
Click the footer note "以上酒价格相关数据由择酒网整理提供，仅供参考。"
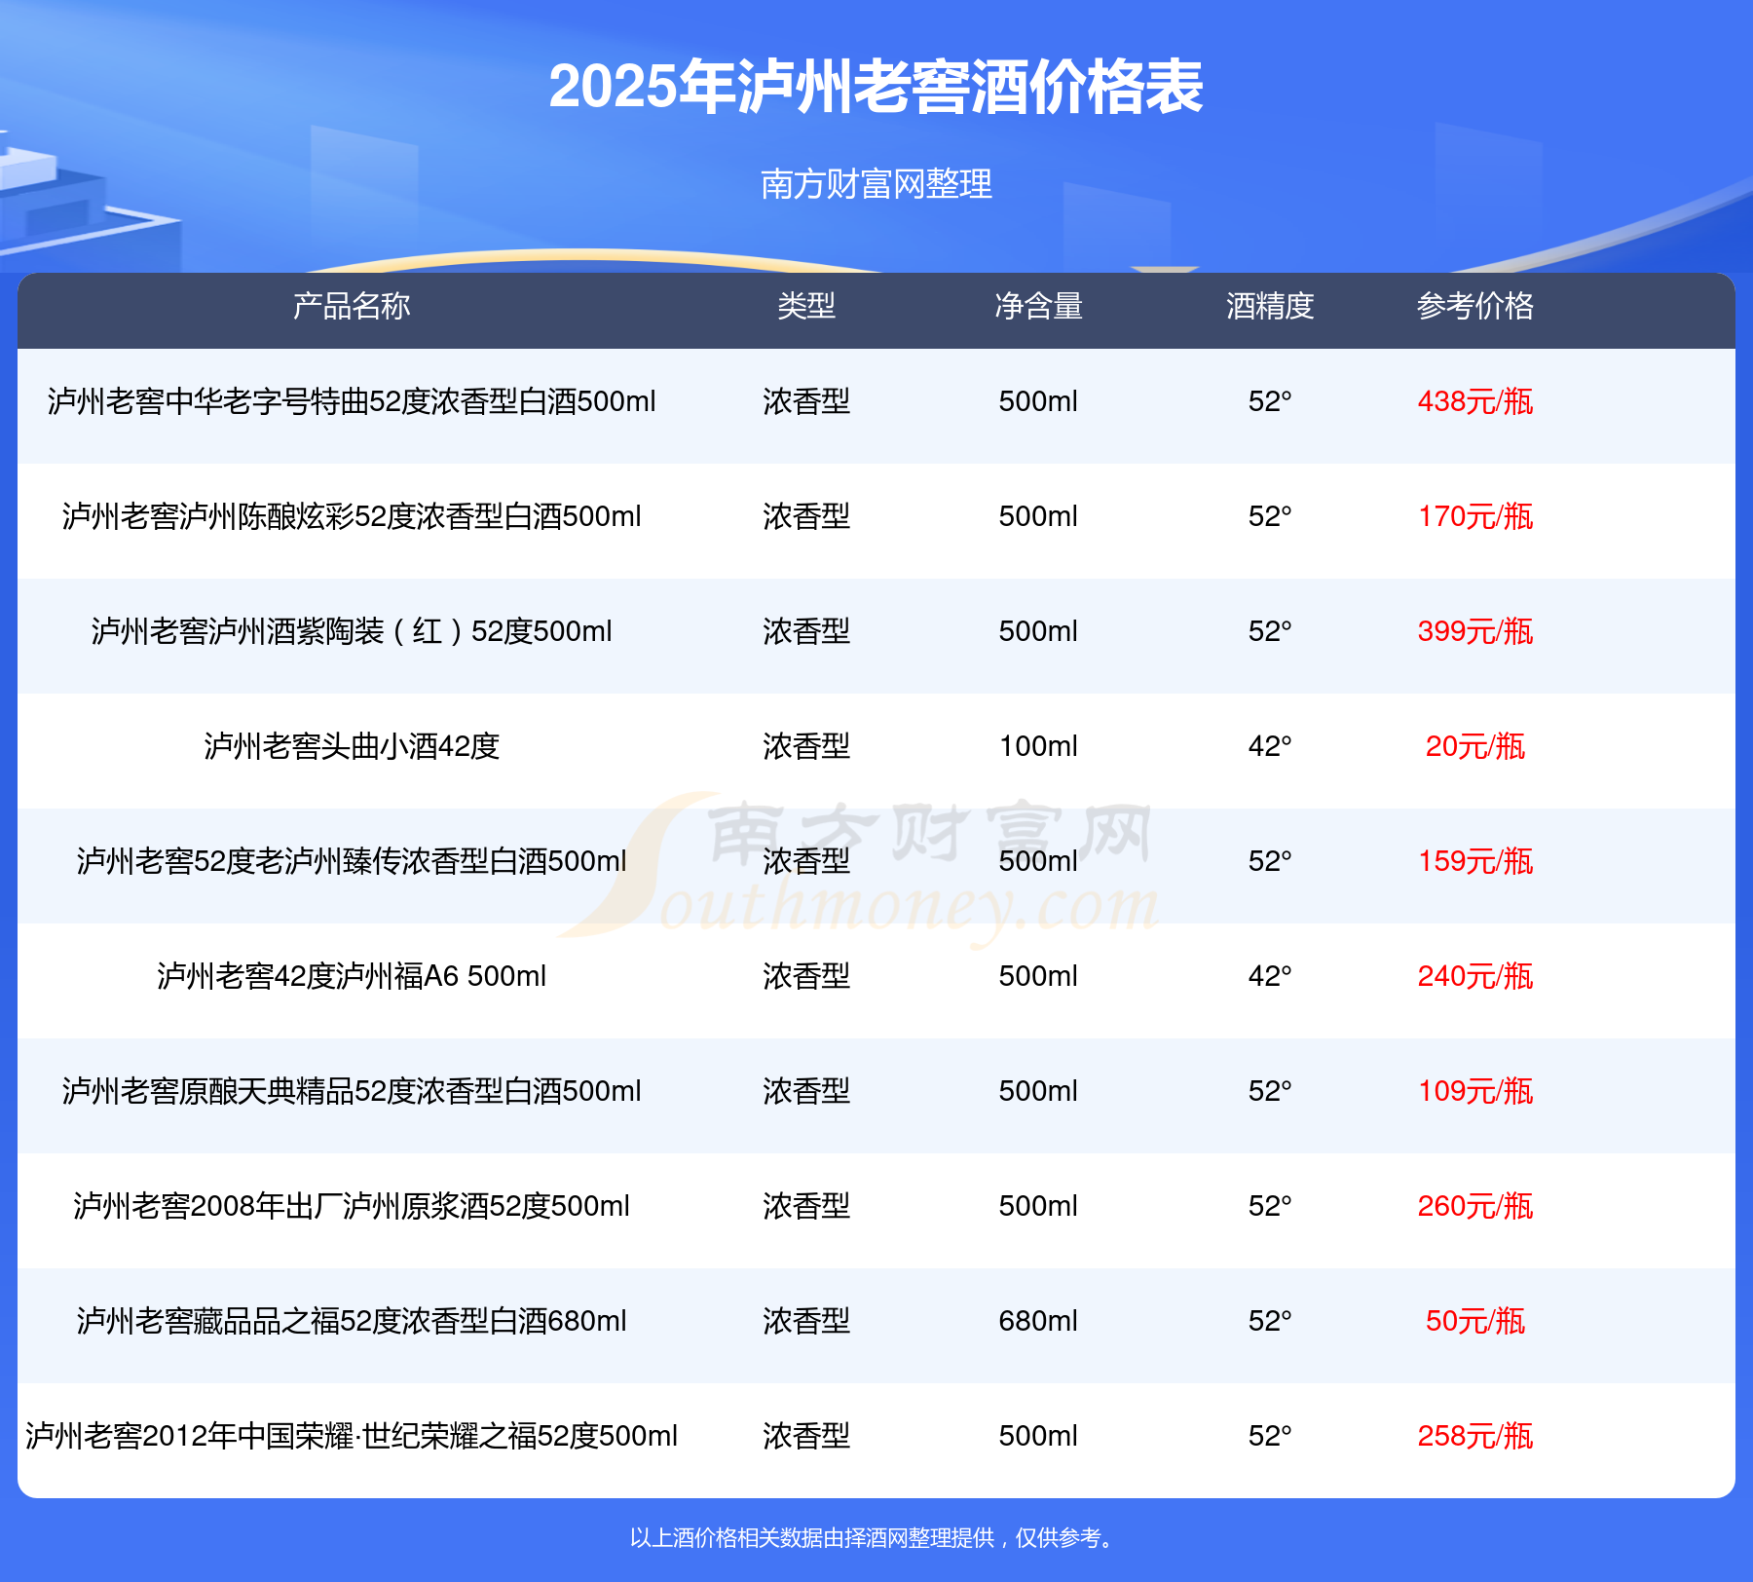click(874, 1538)
